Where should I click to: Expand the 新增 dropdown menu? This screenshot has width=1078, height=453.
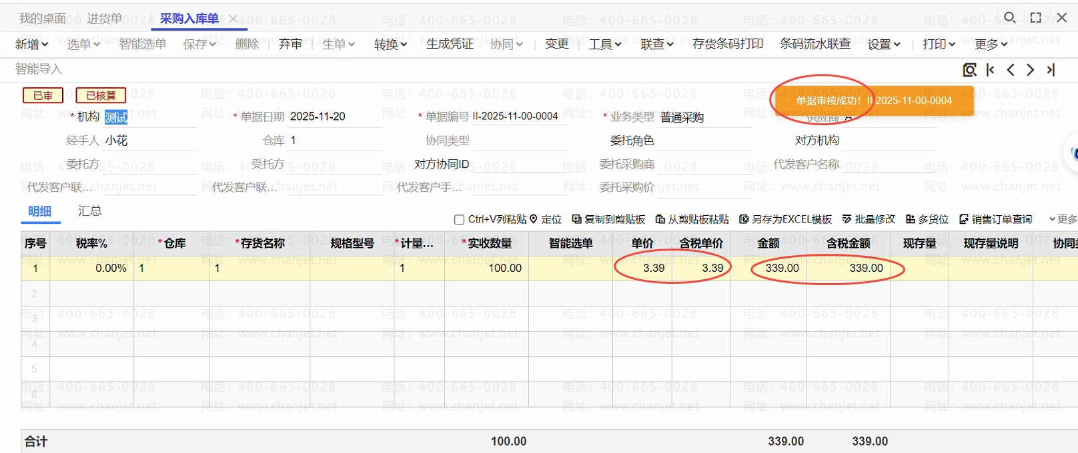32,44
